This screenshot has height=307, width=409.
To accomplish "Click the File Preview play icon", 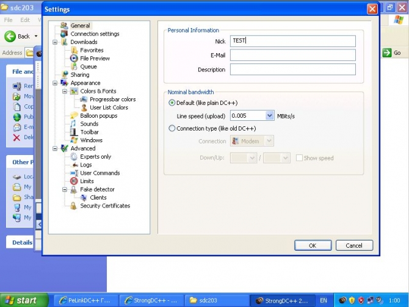I will click(74, 58).
